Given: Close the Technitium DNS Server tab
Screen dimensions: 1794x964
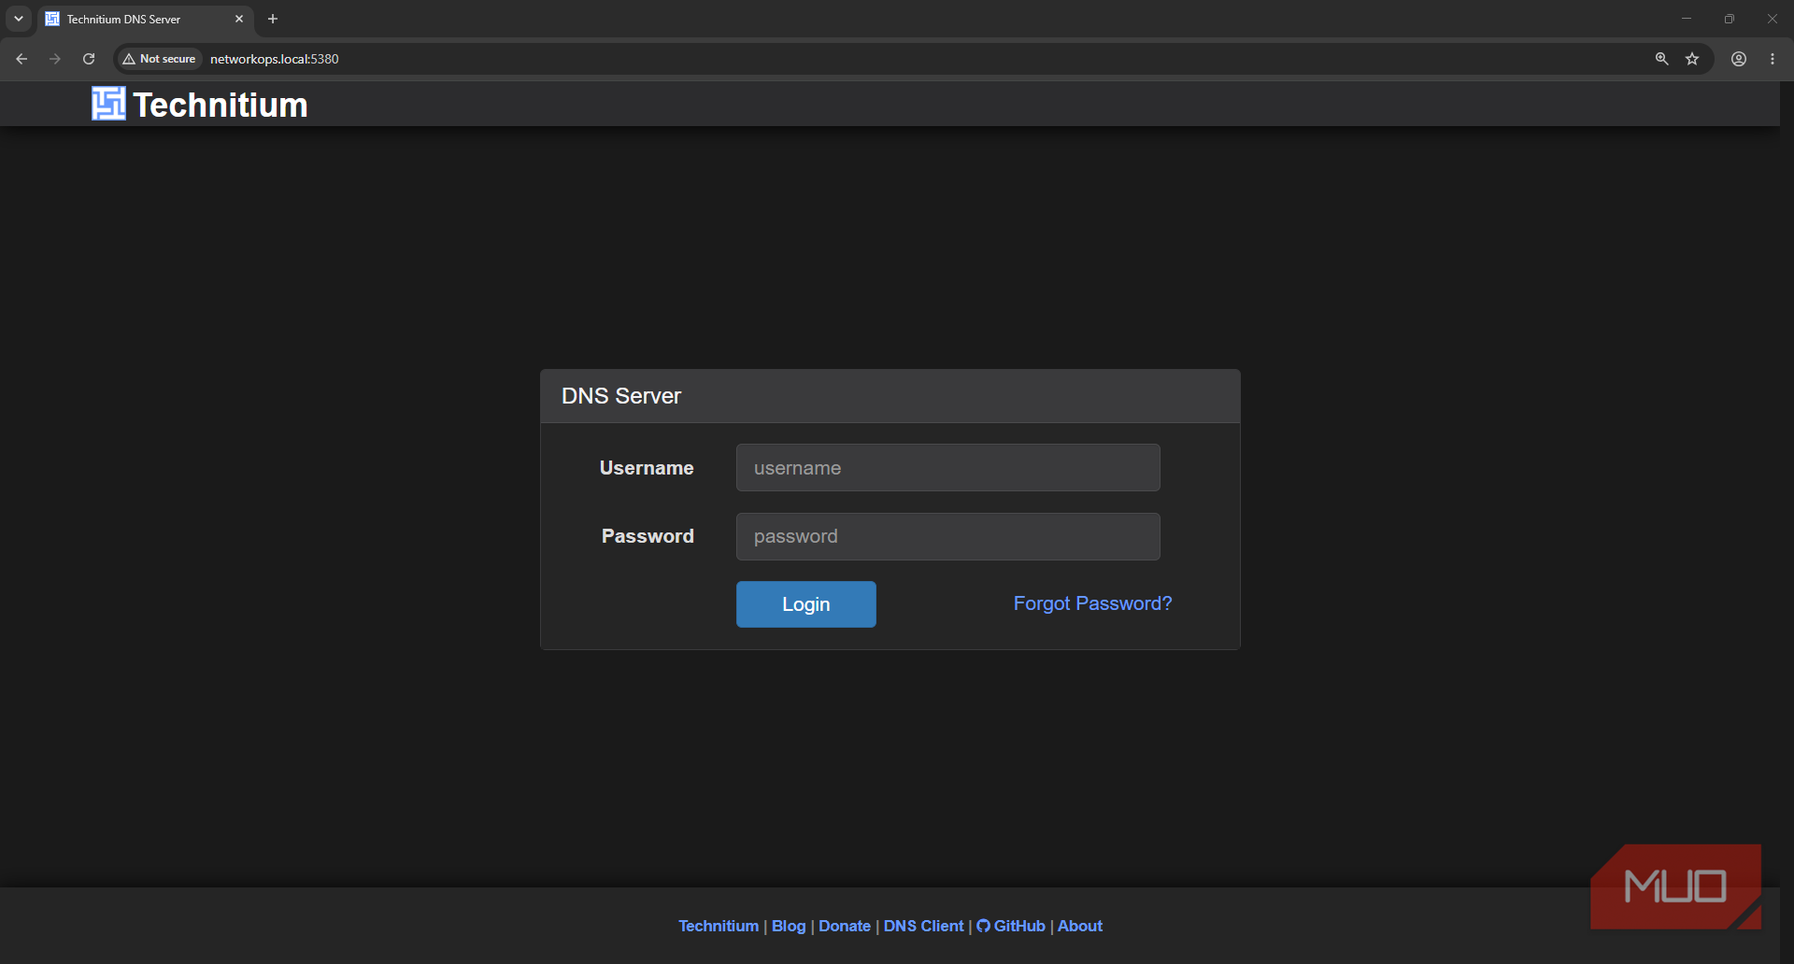Looking at the screenshot, I should [x=239, y=19].
